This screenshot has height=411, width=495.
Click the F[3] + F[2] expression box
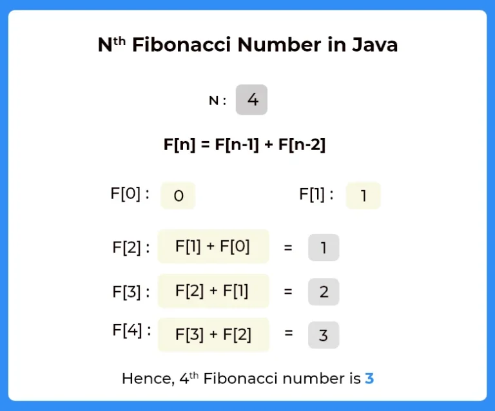(x=213, y=335)
